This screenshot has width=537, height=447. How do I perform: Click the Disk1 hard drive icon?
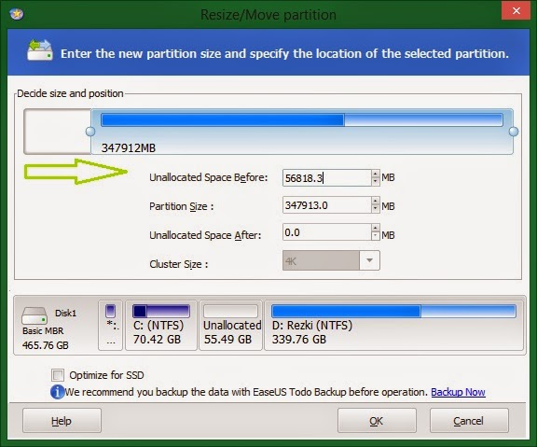pos(34,315)
